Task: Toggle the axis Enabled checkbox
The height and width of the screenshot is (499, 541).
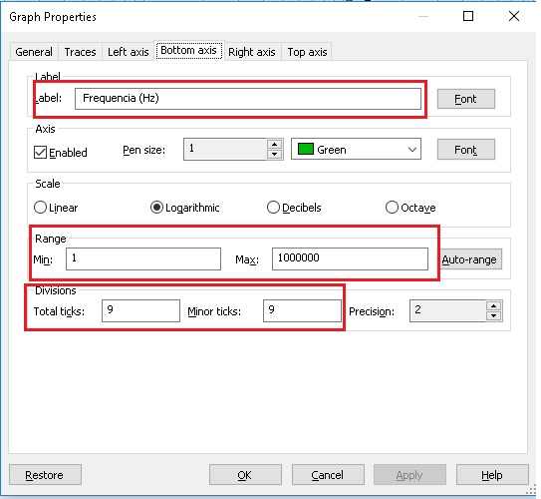Action: click(x=40, y=153)
